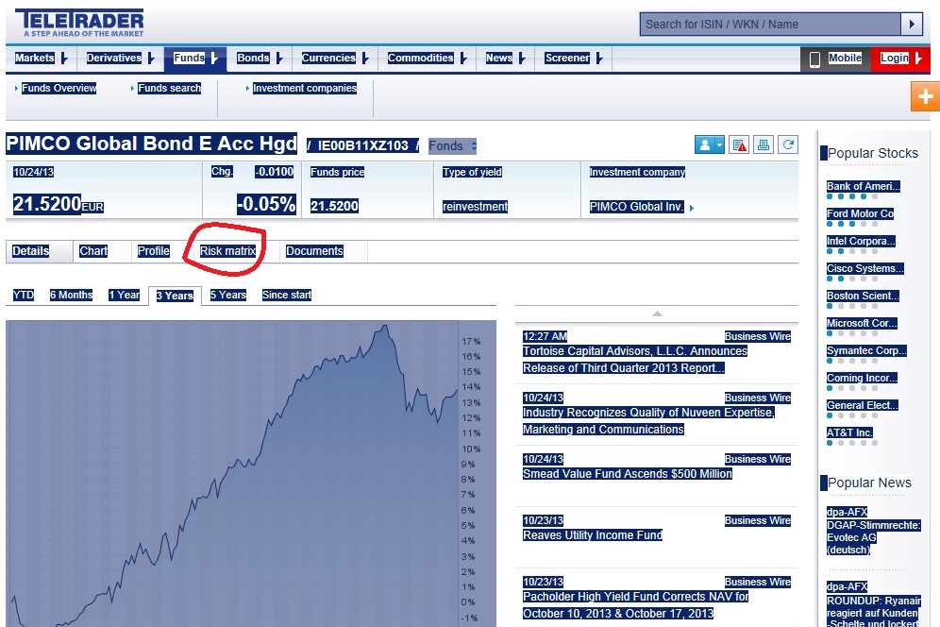This screenshot has width=940, height=627.
Task: Open Microsoft Cor... popular stock
Action: click(x=862, y=323)
